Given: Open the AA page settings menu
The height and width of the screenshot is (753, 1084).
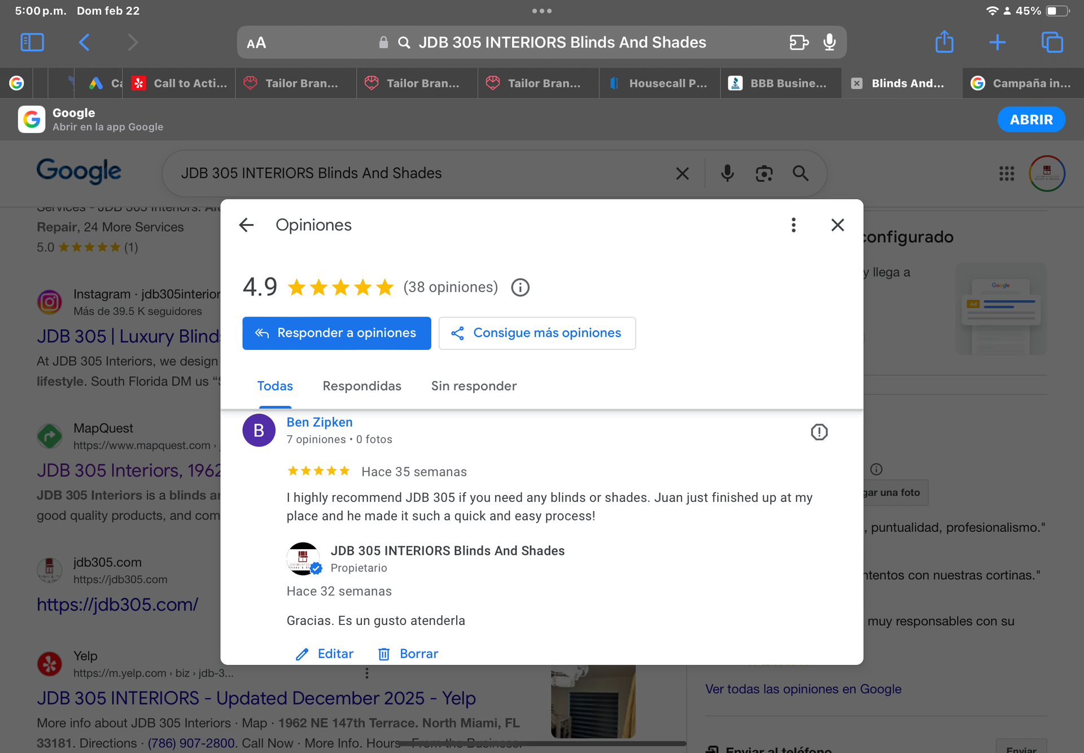Looking at the screenshot, I should pos(256,43).
